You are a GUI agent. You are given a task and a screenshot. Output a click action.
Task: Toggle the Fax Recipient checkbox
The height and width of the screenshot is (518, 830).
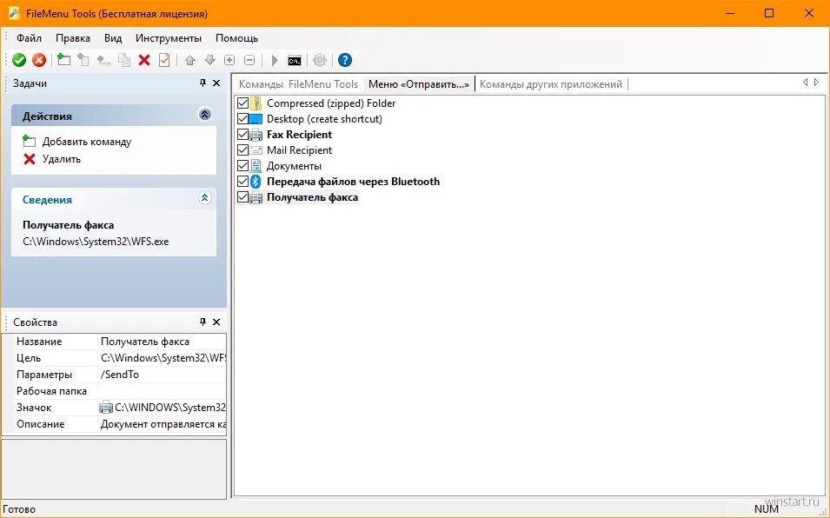pyautogui.click(x=243, y=135)
